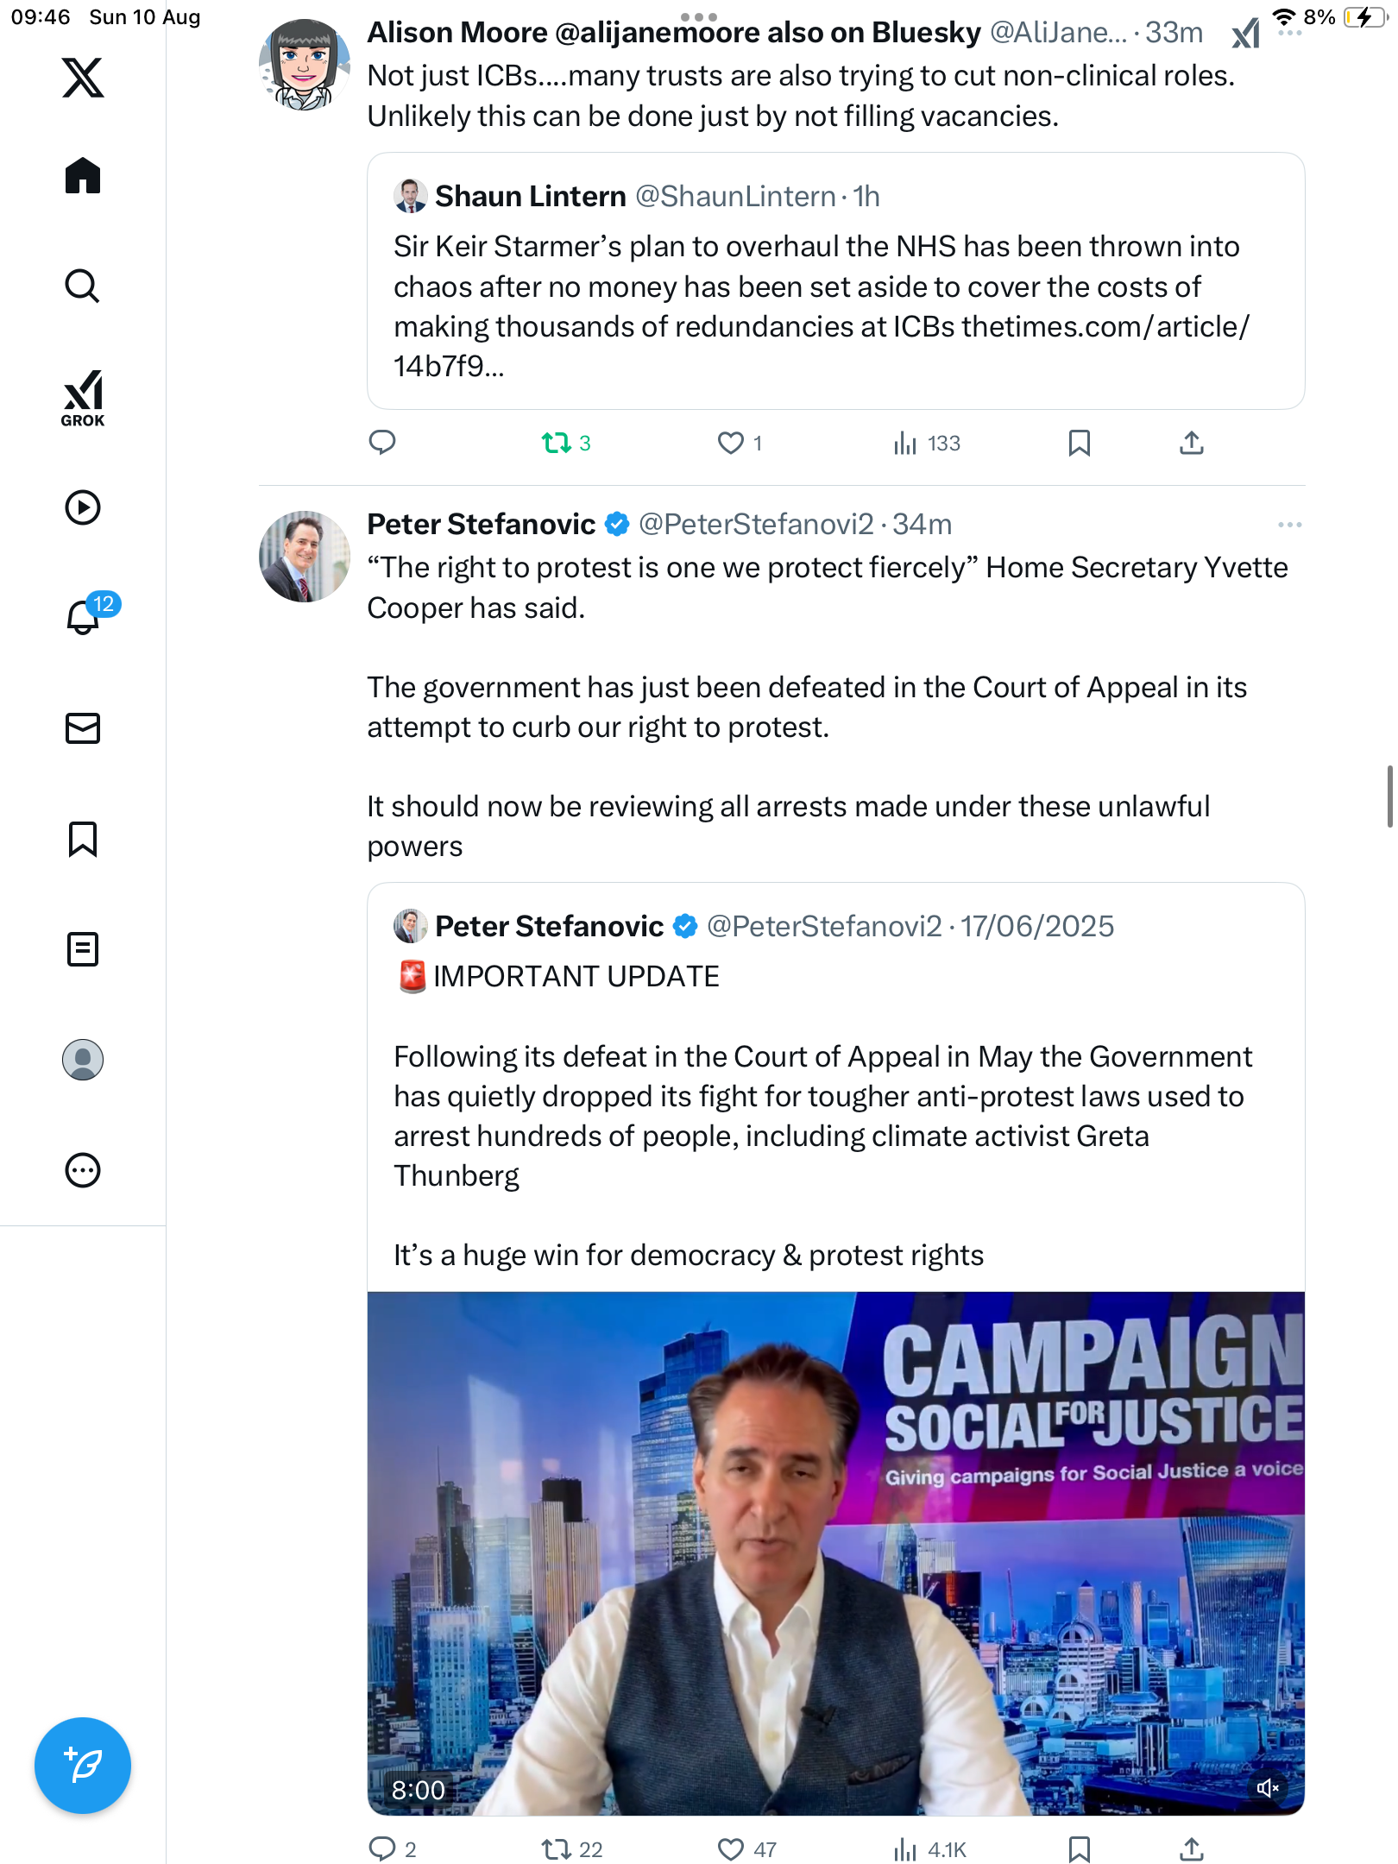This screenshot has width=1398, height=1864.
Task: Open notifications bell with 12 badge
Action: tap(83, 617)
